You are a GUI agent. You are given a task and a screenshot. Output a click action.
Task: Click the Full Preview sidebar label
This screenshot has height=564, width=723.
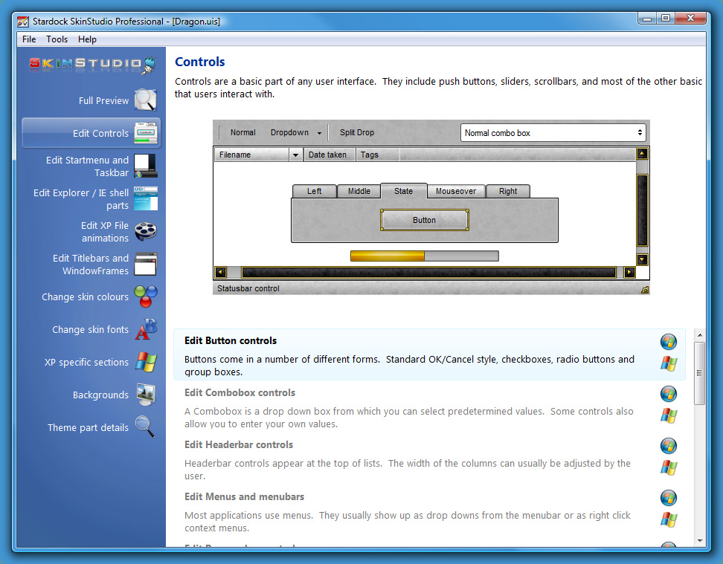pyautogui.click(x=103, y=100)
